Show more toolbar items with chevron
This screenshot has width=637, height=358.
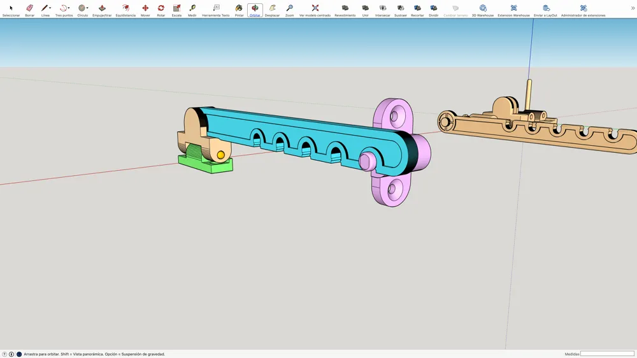633,8
